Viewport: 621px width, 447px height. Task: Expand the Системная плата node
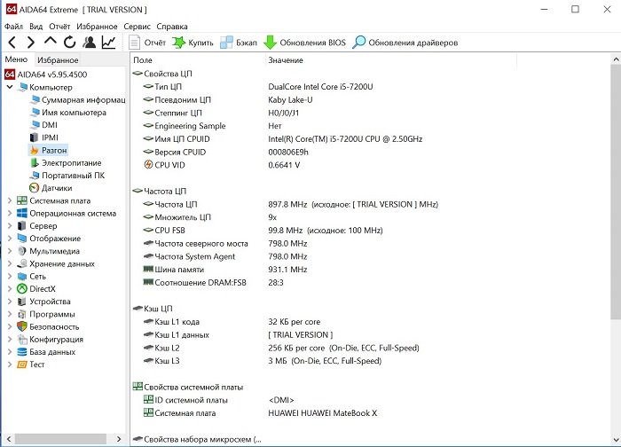[10, 200]
